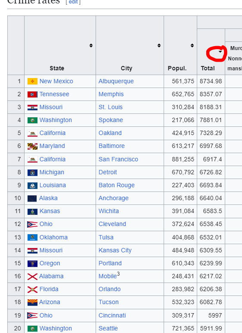This screenshot has width=242, height=333.
Task: Click the Total column header
Action: tap(208, 68)
